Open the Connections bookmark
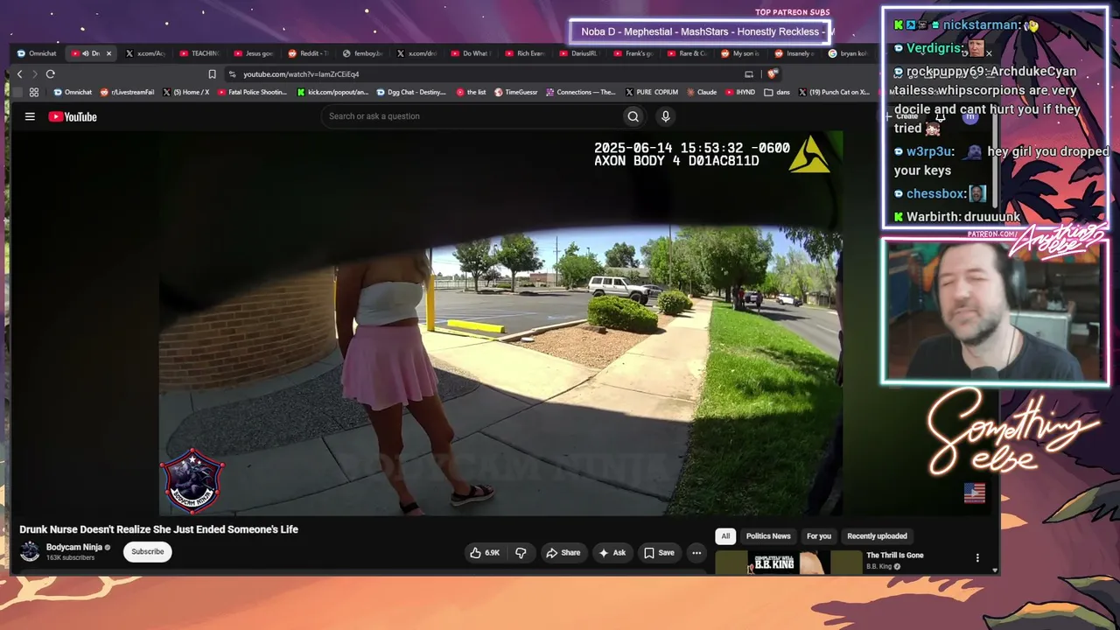This screenshot has width=1120, height=630. coord(581,92)
